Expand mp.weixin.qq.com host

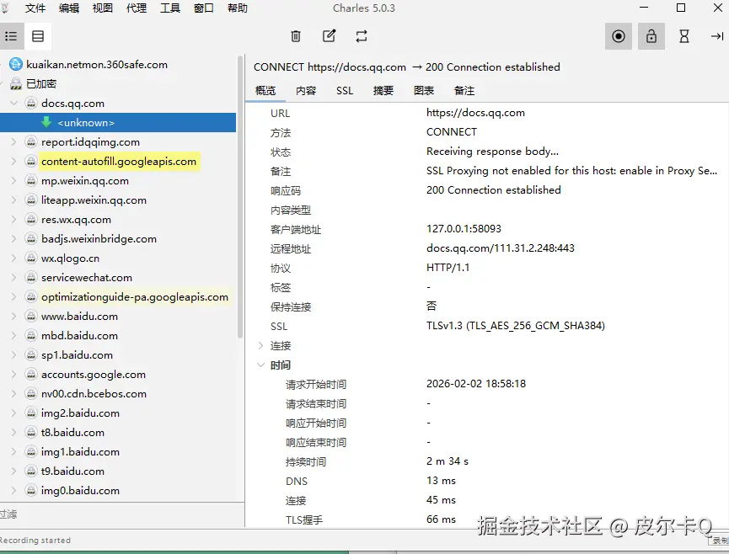click(x=14, y=181)
